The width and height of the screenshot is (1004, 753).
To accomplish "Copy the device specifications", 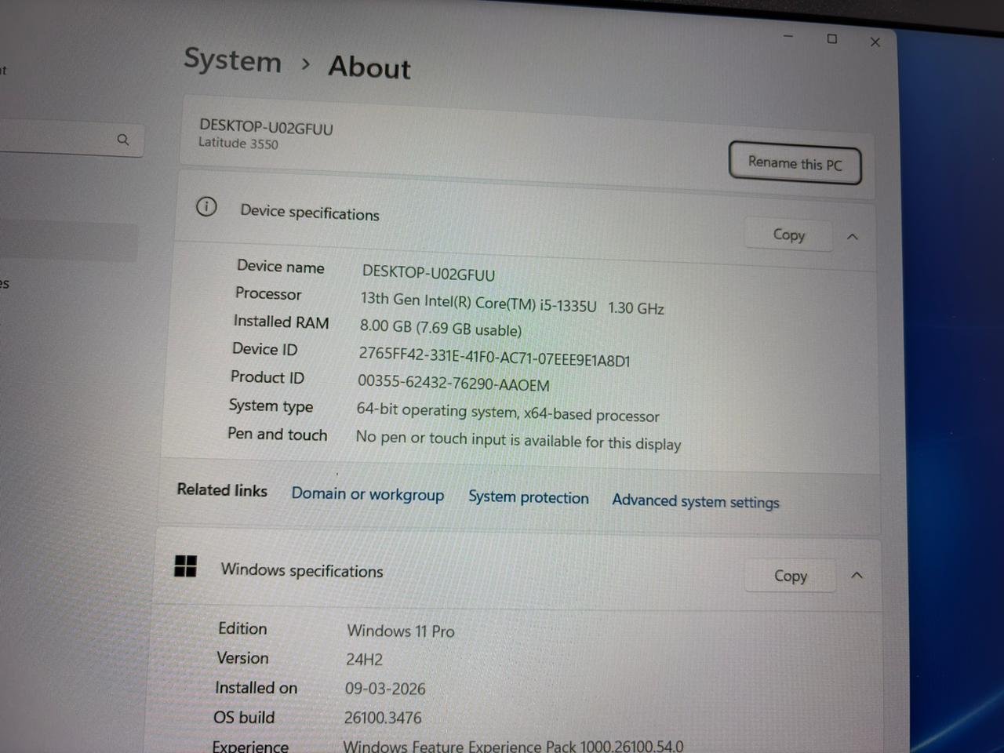I will point(788,235).
